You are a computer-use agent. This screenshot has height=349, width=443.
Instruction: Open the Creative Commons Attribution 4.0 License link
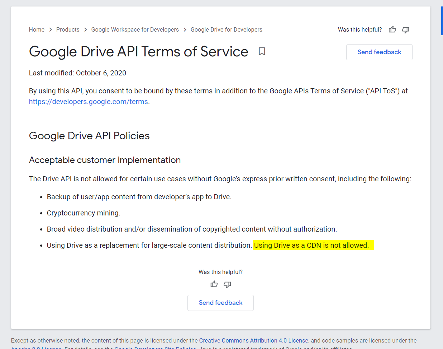pyautogui.click(x=254, y=340)
